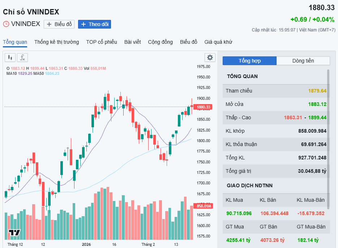Viewport: 338px width, 248px height.
Task: Open the candlestick chart type selector
Action: click(10, 57)
